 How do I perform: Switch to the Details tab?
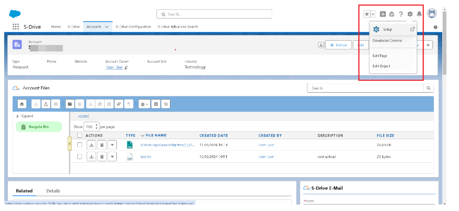pyautogui.click(x=53, y=191)
